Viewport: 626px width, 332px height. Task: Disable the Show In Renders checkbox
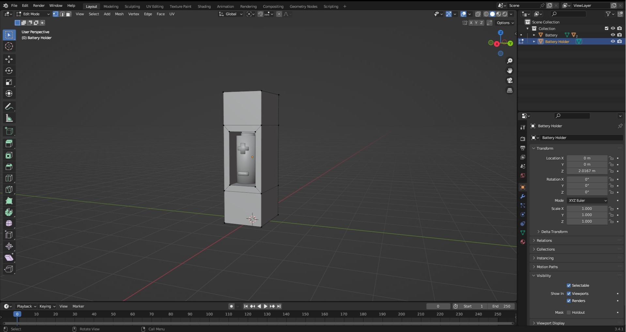pyautogui.click(x=569, y=301)
